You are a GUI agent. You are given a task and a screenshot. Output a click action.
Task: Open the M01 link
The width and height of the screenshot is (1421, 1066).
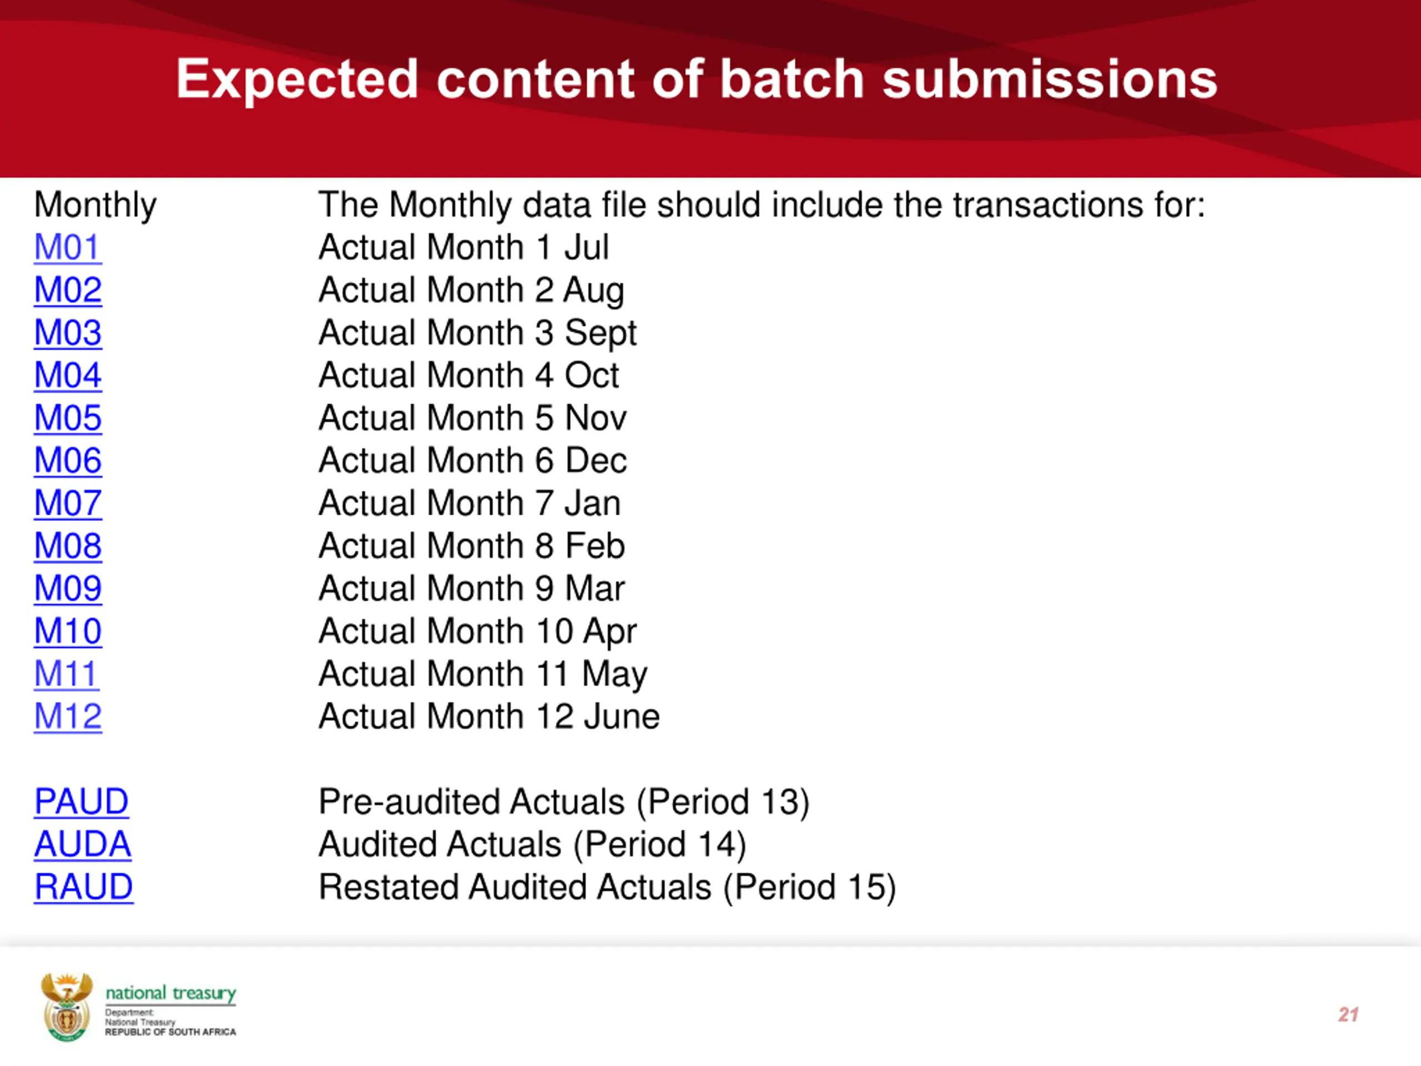pyautogui.click(x=68, y=248)
